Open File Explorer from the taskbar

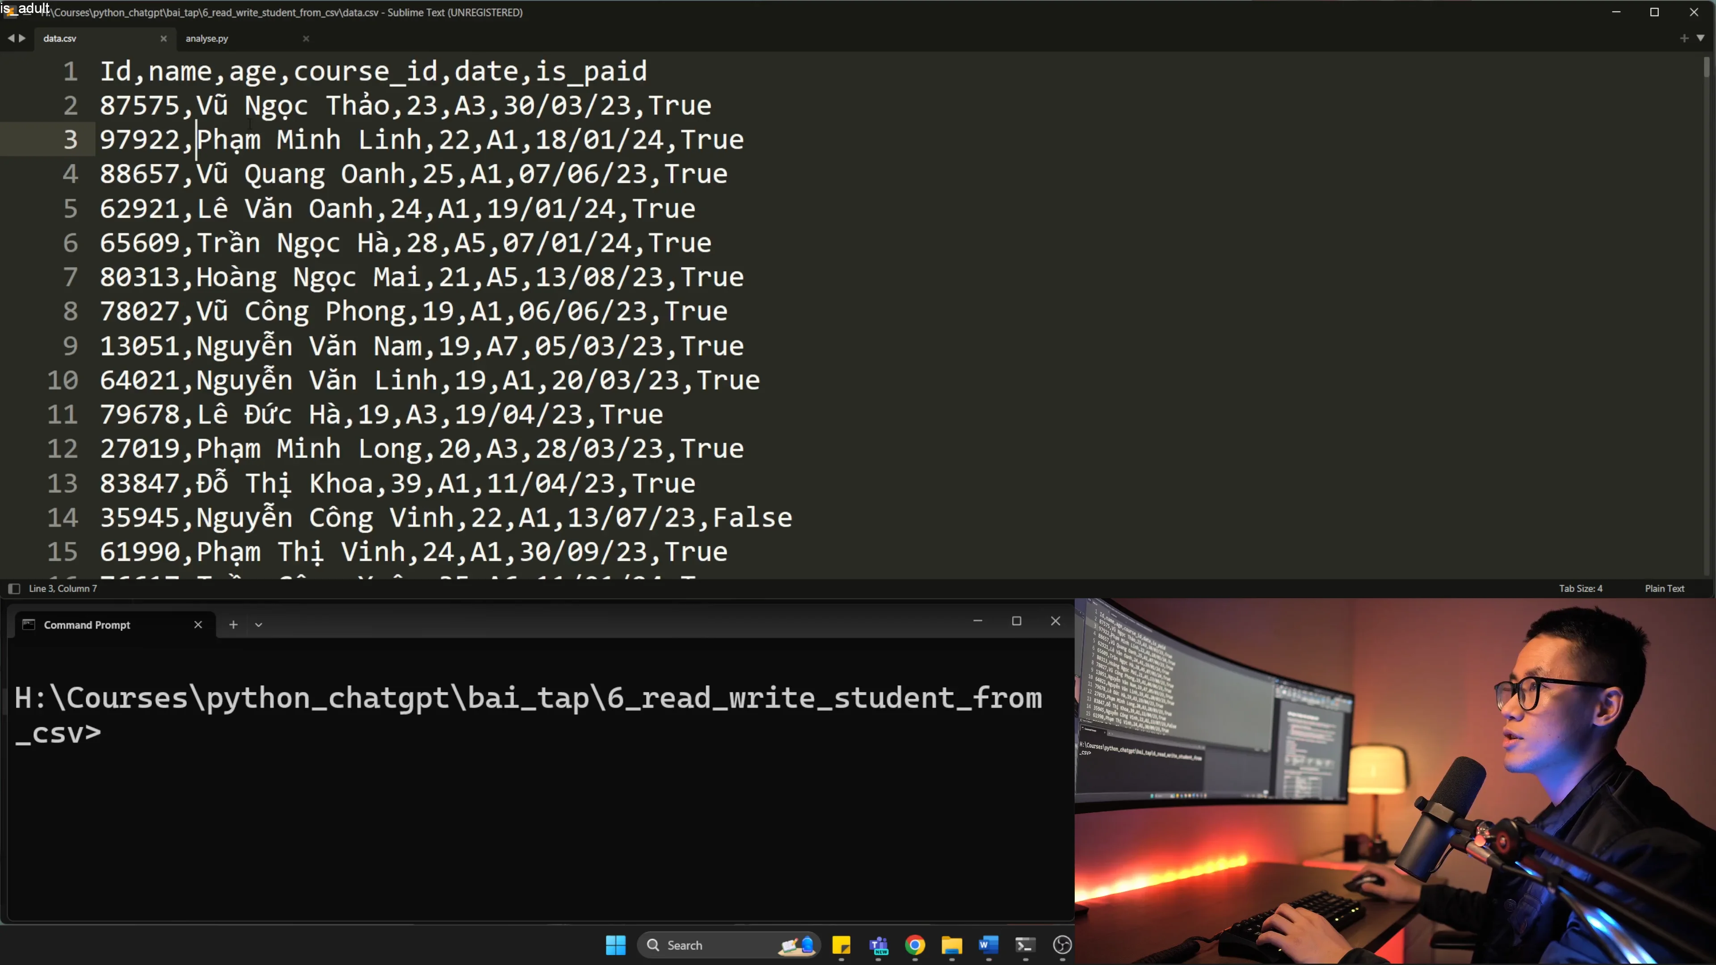(951, 945)
